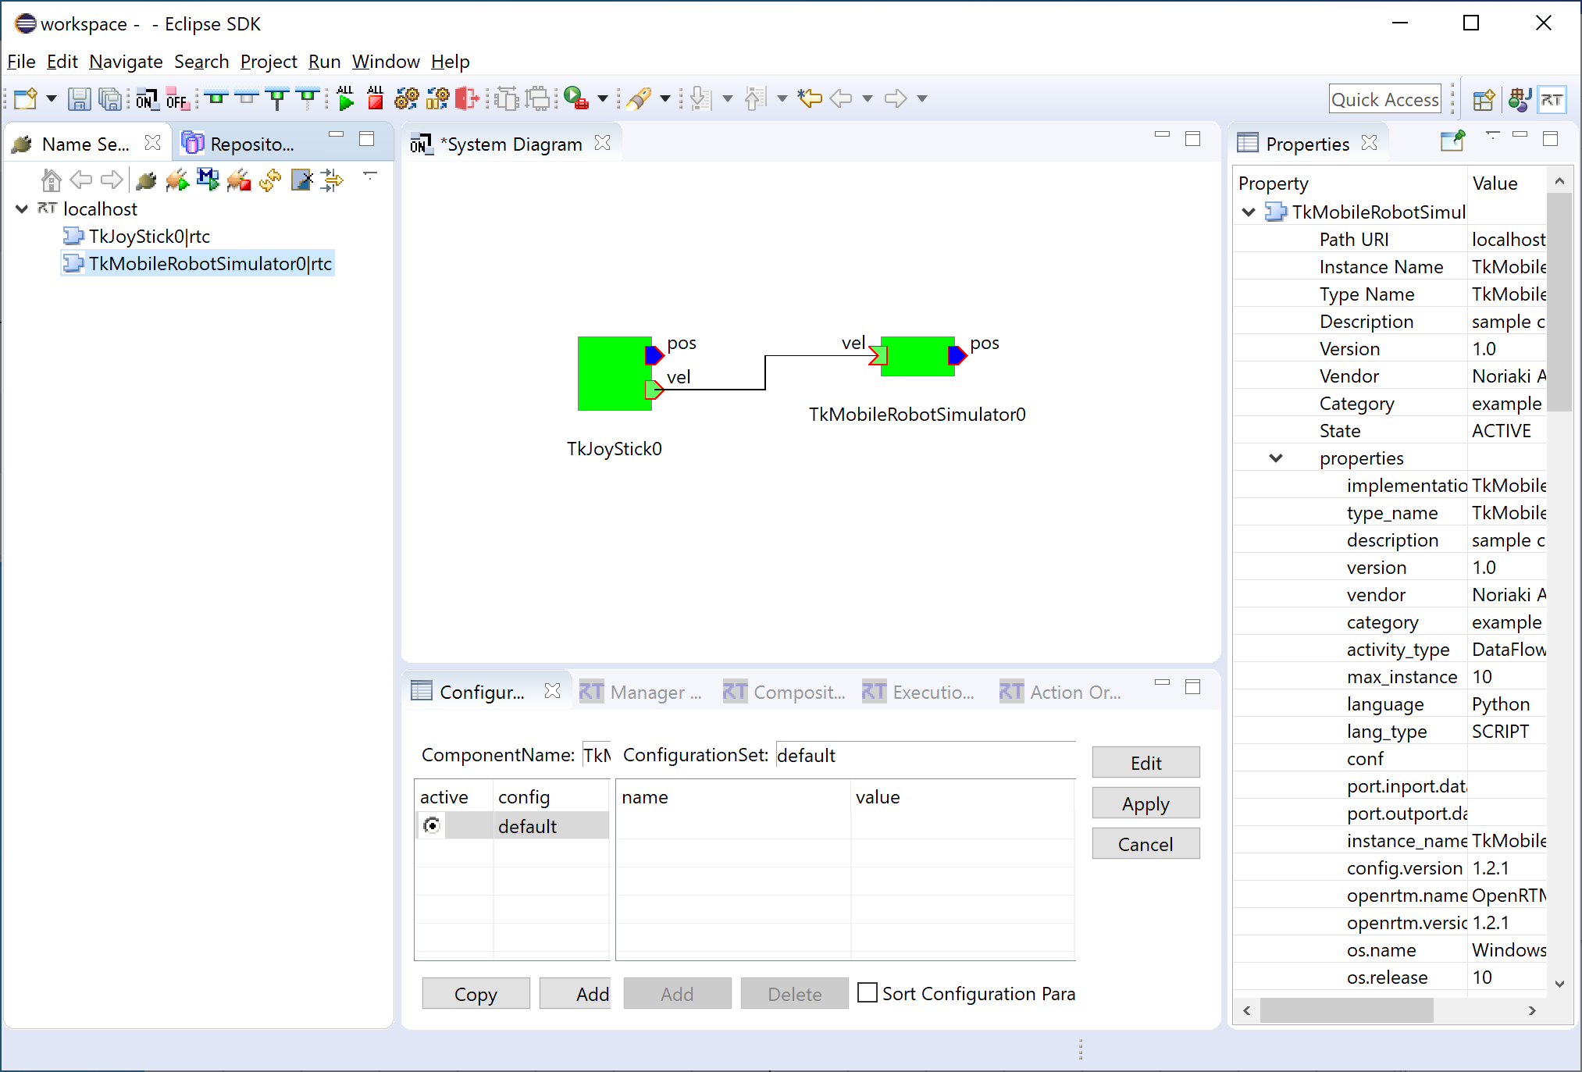Switch to the Repository view tab
This screenshot has height=1072, width=1582.
(x=239, y=144)
